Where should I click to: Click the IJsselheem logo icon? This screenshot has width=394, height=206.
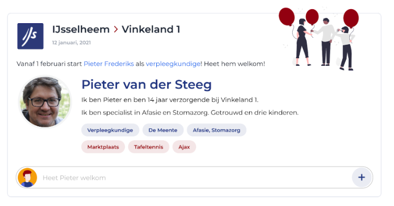click(30, 36)
